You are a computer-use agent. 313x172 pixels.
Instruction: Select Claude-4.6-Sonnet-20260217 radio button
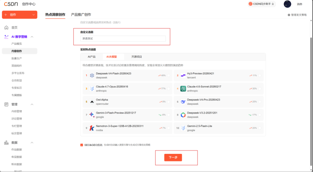[x=259, y=89]
